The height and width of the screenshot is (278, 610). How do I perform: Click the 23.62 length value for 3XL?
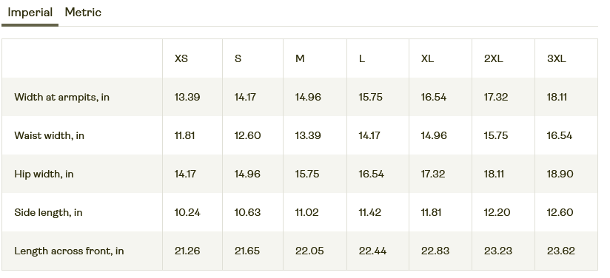tap(560, 251)
